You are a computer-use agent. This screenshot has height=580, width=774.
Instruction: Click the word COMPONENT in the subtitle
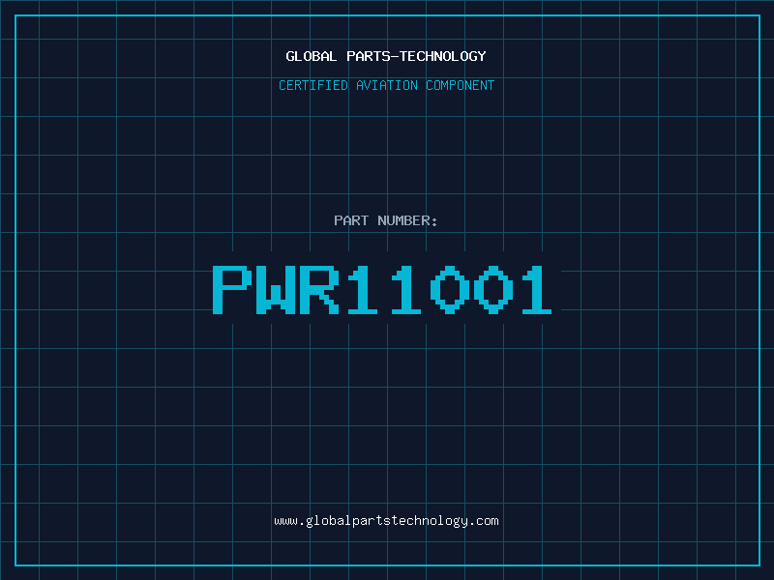coord(461,85)
